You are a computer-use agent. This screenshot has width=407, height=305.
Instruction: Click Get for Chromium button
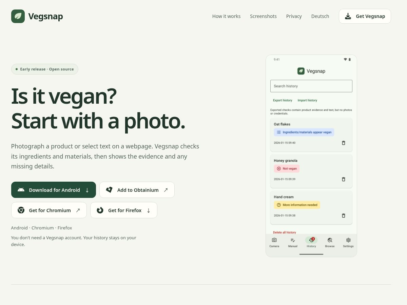49,210
